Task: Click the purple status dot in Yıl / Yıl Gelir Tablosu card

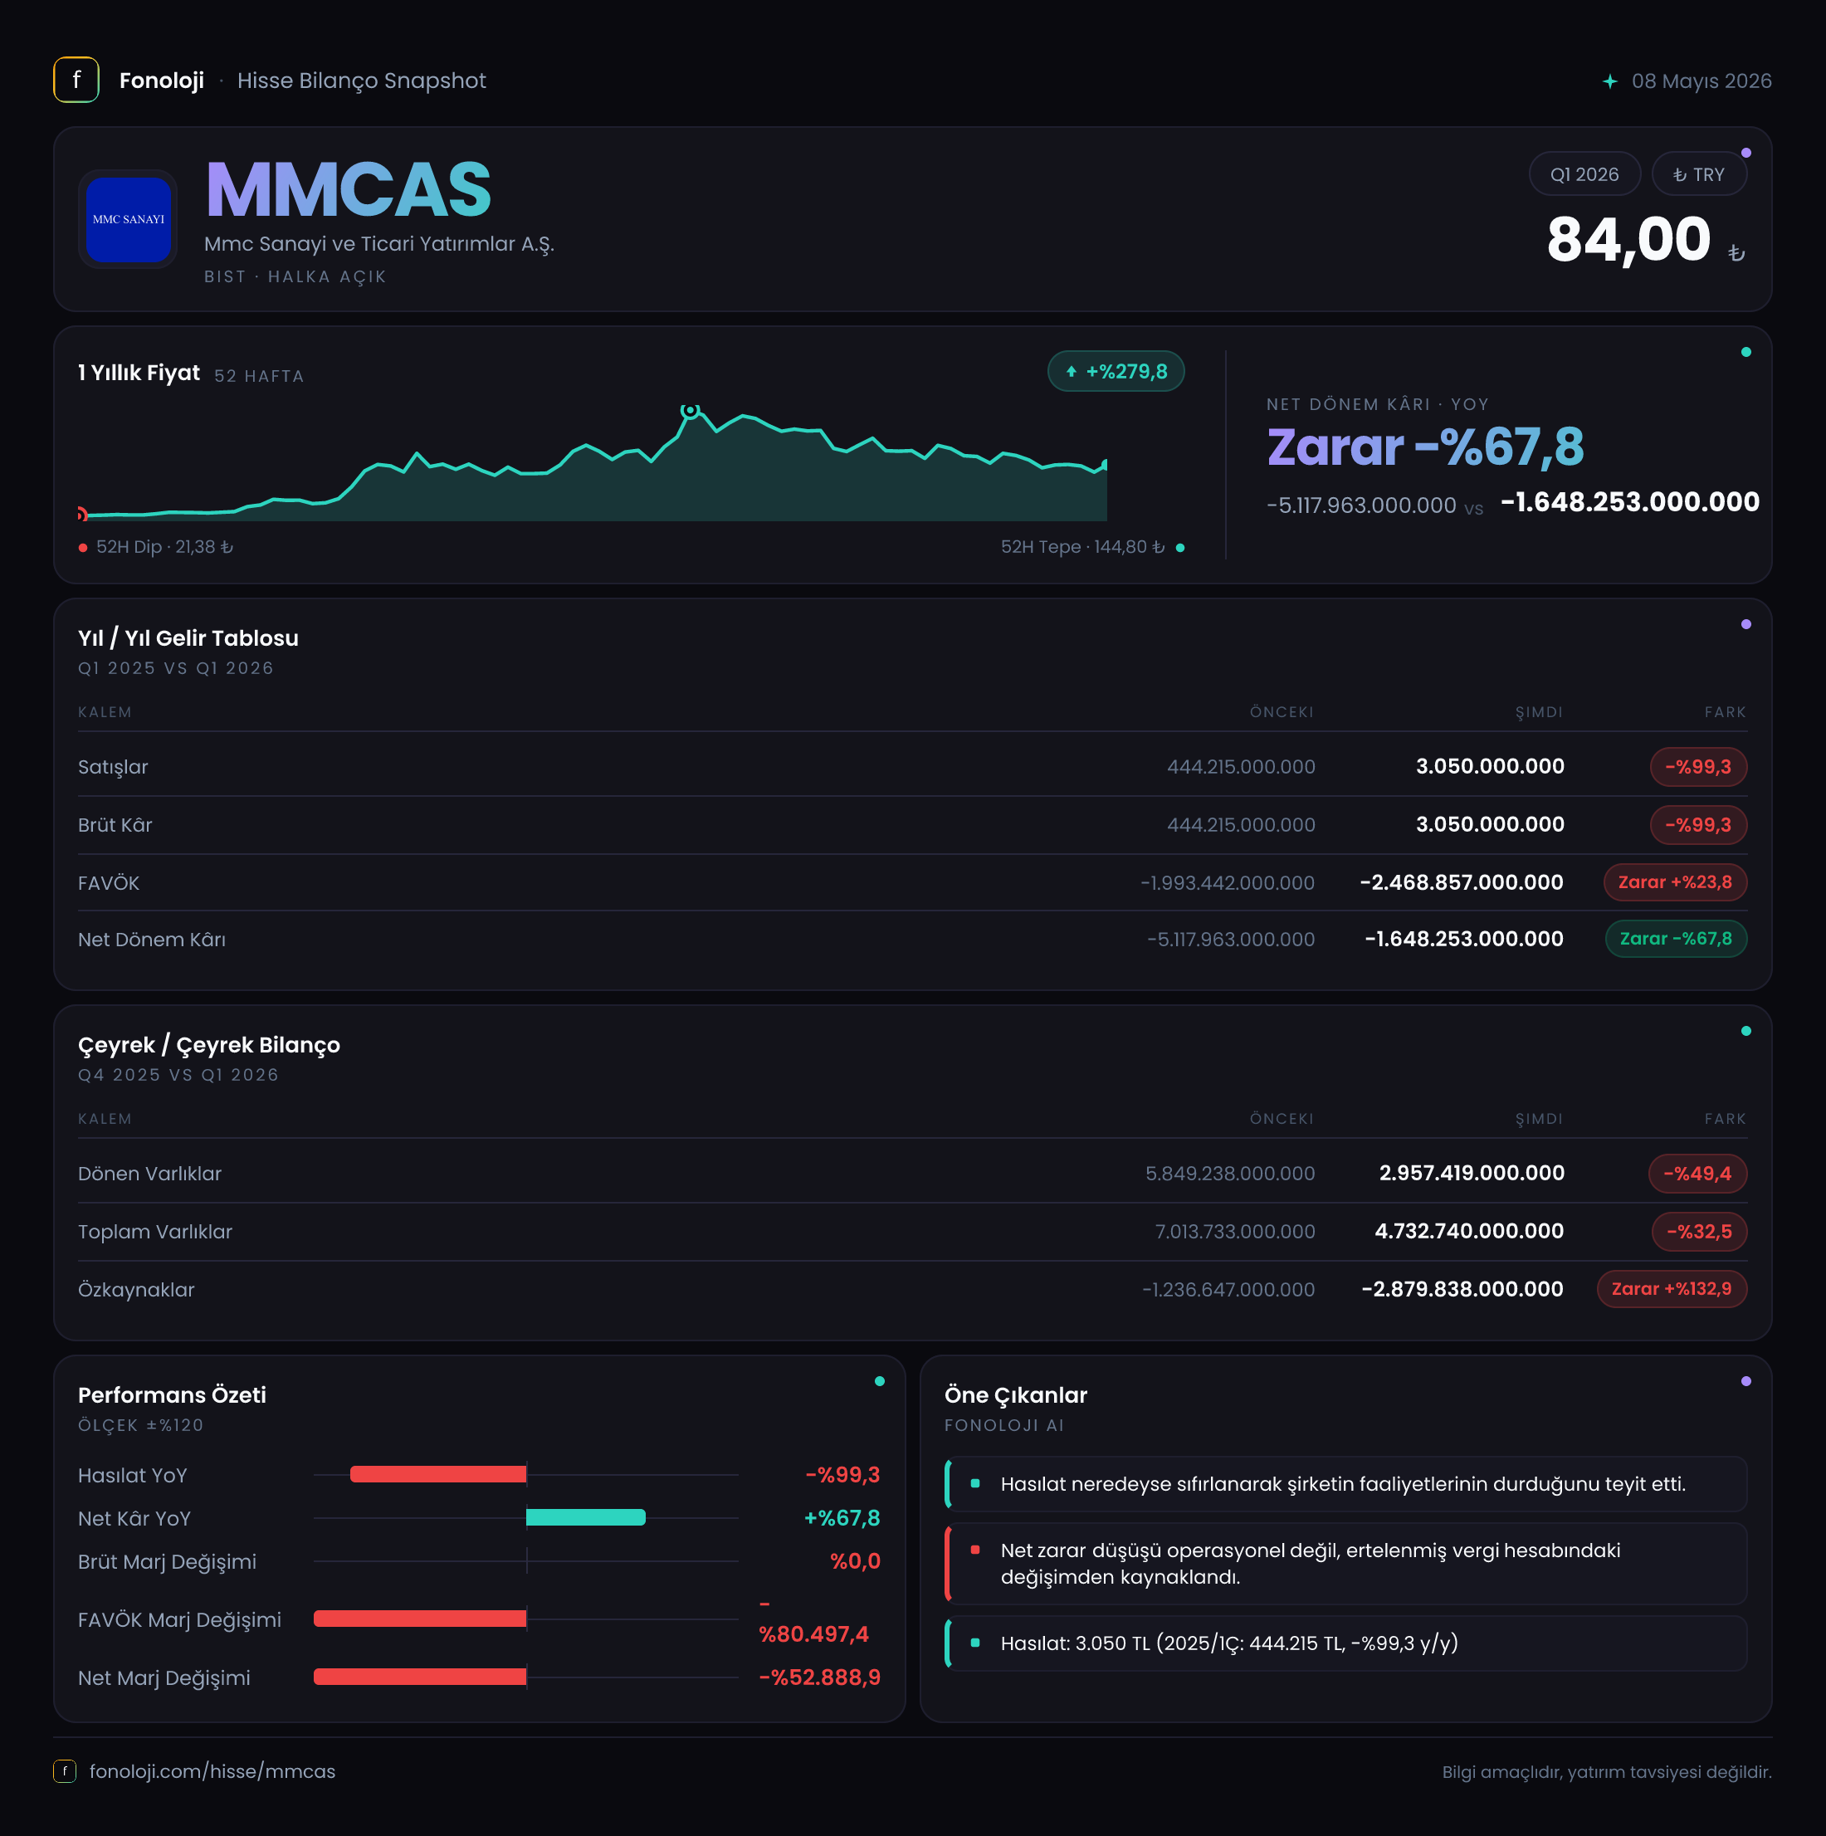Action: (1746, 624)
